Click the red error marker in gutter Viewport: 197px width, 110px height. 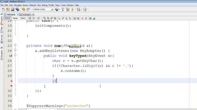(11, 86)
